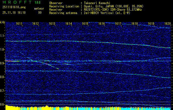Click the 1619 time marker
Screen dimensions: 173x110
pyautogui.click(x=151, y=24)
